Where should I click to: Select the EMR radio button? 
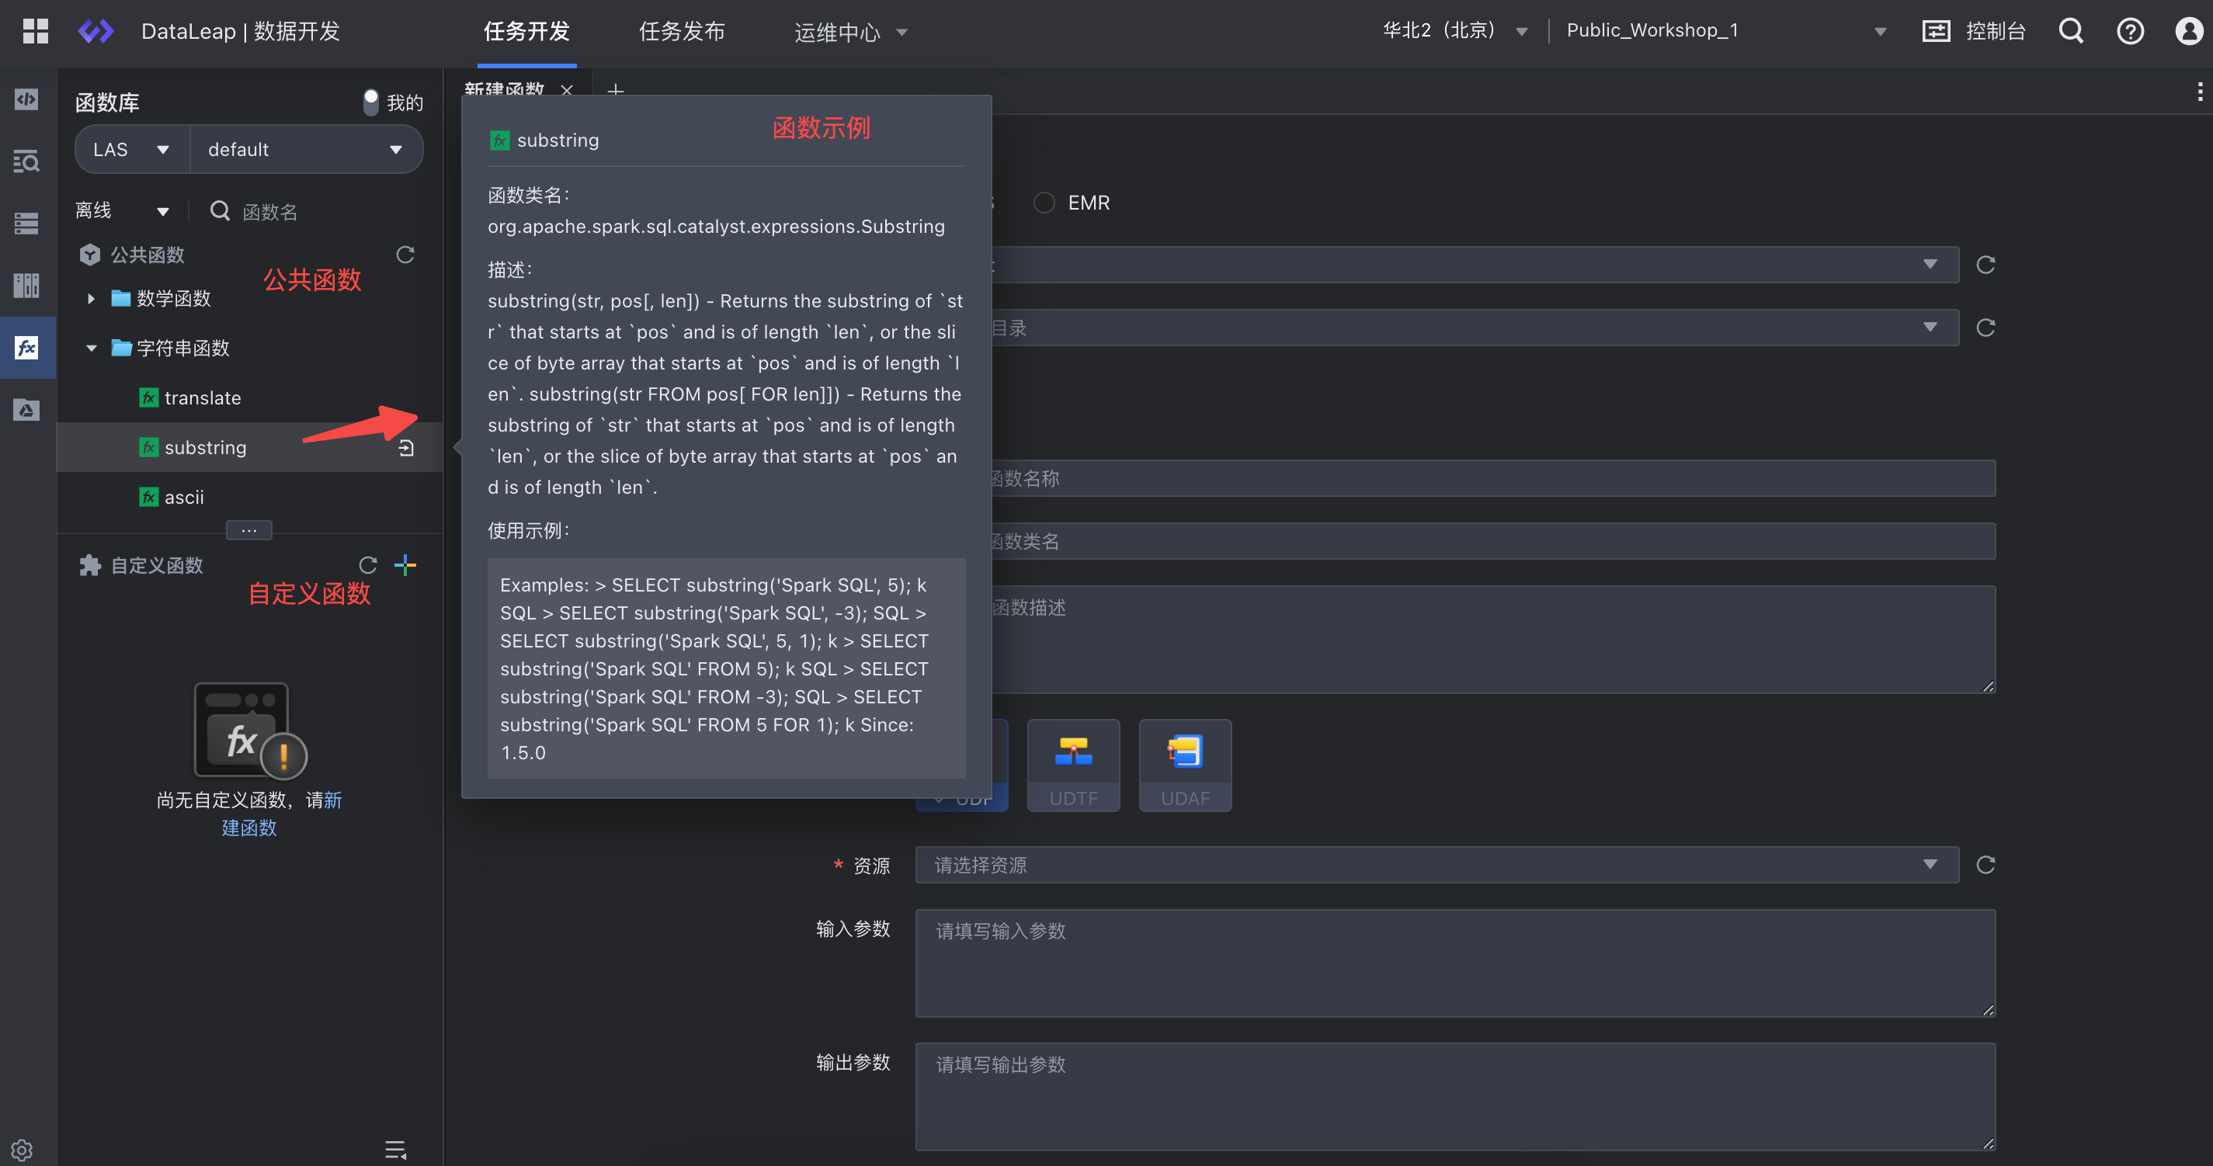tap(1044, 203)
